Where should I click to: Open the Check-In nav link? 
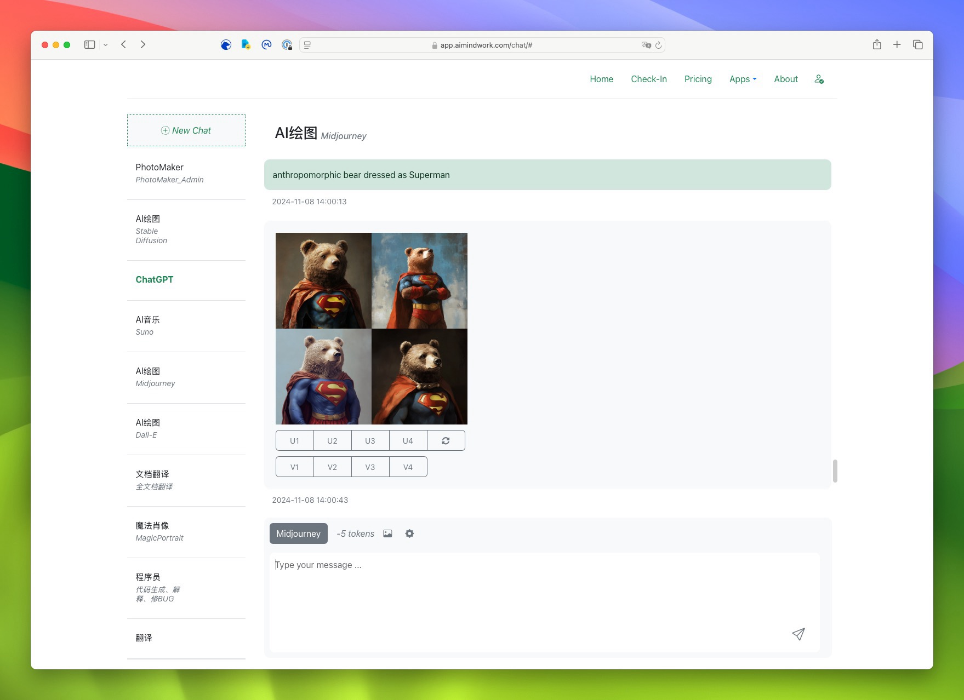[649, 79]
